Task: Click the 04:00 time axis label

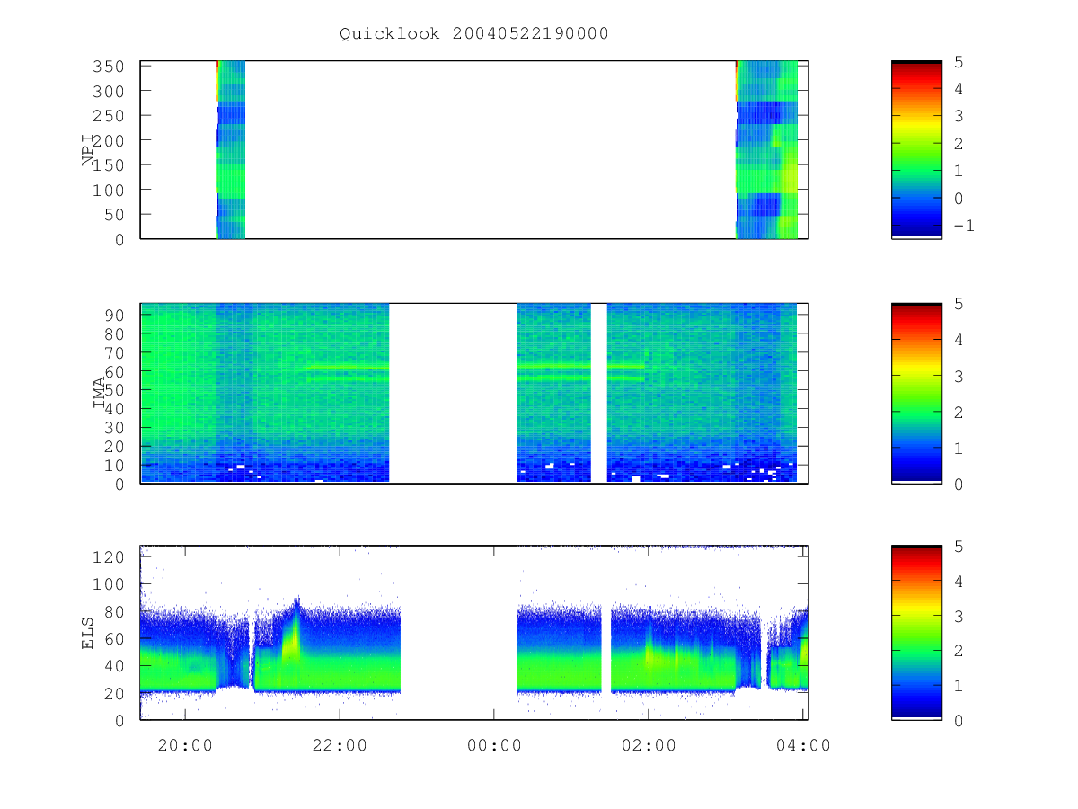Action: click(803, 745)
